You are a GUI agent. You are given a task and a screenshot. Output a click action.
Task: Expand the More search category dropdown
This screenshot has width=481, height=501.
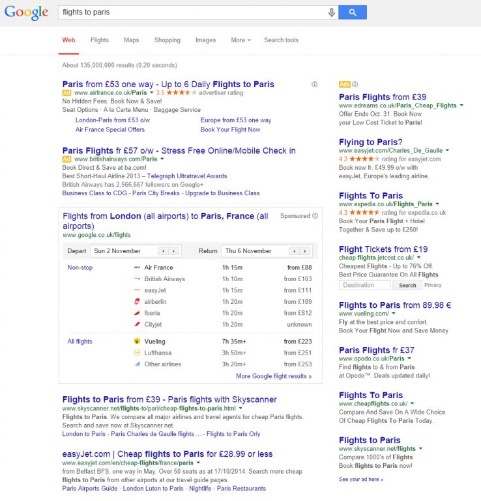coord(241,40)
